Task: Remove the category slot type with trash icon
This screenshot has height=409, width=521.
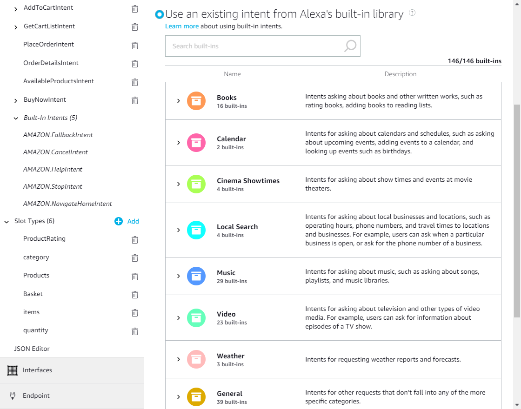Action: click(134, 258)
